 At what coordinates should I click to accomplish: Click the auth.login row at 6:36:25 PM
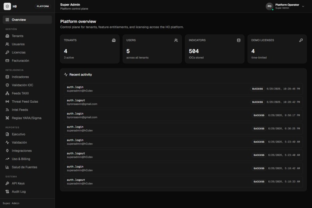tap(183, 129)
